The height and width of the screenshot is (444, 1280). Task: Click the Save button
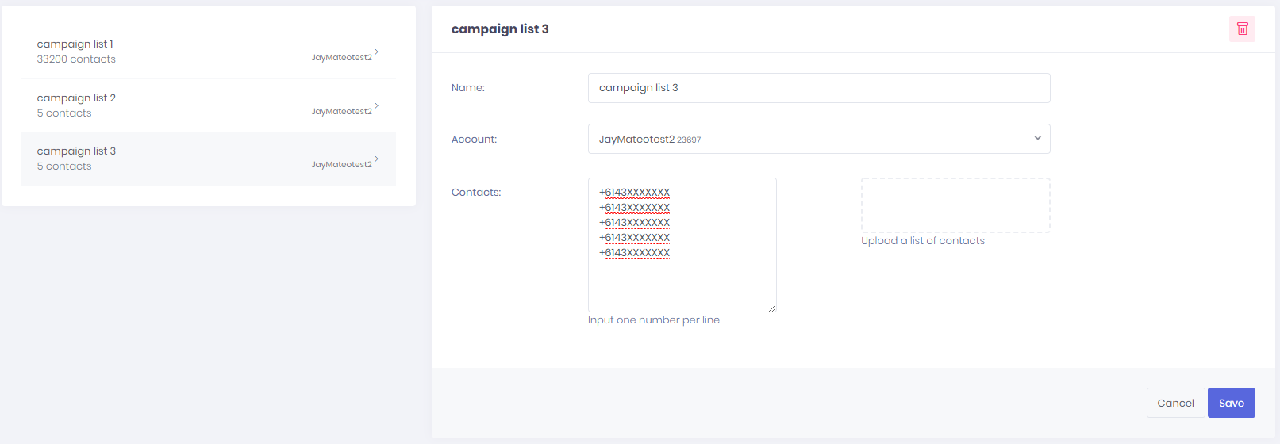(x=1231, y=403)
